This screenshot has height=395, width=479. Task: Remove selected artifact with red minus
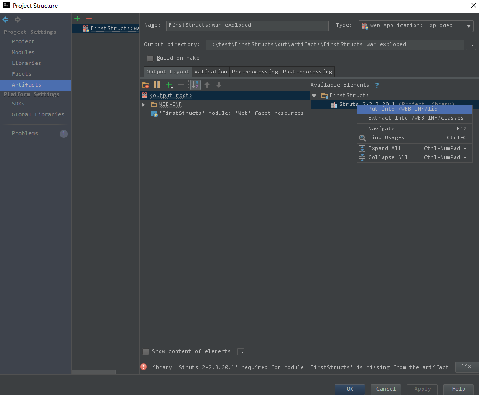click(89, 19)
